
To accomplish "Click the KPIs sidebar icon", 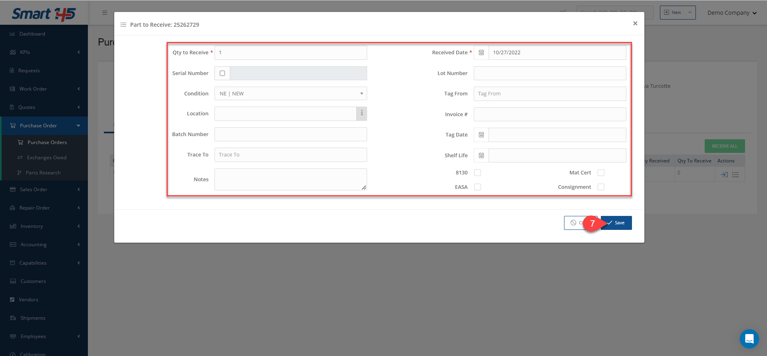I will point(13,52).
